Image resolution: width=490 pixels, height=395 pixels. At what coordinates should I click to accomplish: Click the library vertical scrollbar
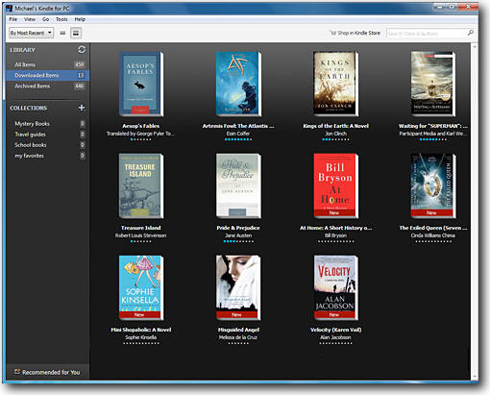point(475,211)
